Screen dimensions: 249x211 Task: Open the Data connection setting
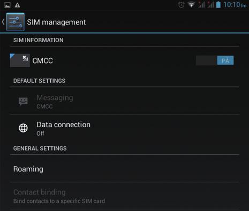[x=124, y=128]
